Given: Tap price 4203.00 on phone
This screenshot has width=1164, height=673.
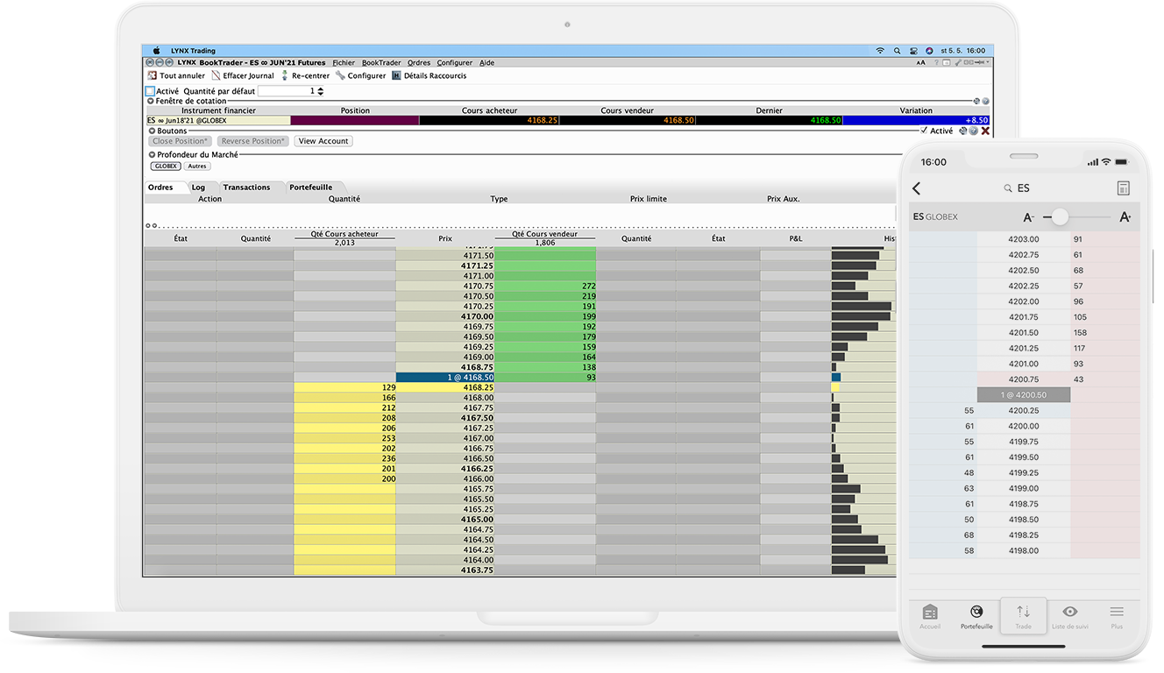Looking at the screenshot, I should coord(1024,239).
